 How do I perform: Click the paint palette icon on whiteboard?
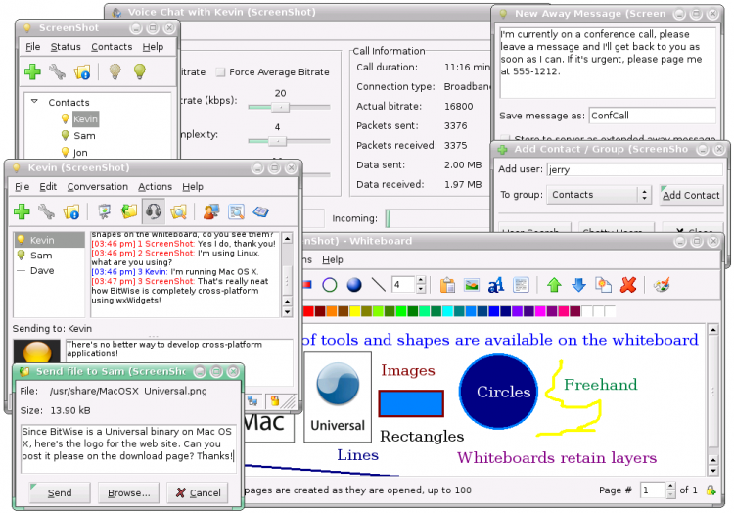pos(662,285)
